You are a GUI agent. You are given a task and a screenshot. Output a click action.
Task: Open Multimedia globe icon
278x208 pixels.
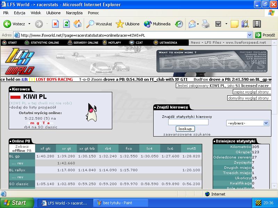[147, 24]
